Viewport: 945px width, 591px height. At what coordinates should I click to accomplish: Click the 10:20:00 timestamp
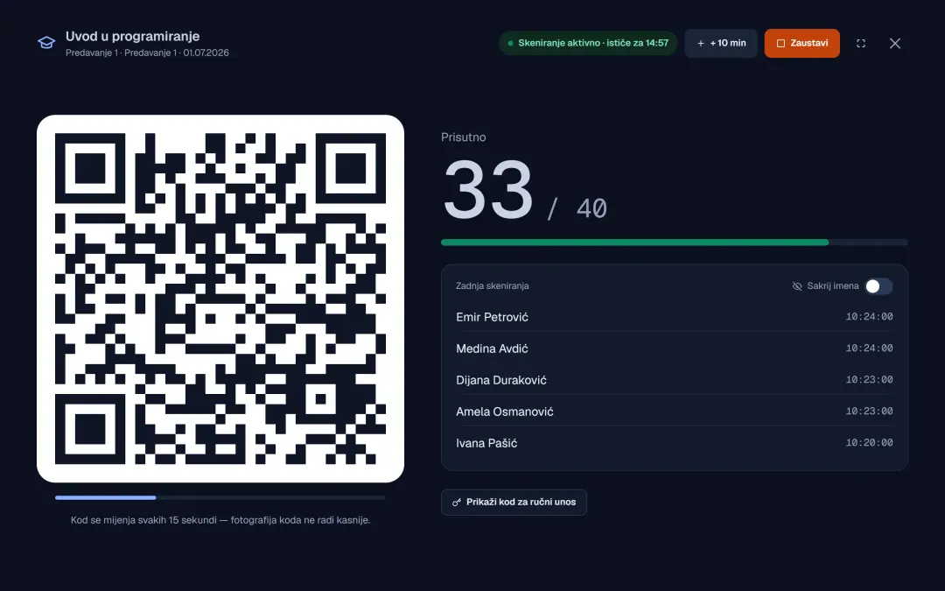click(x=869, y=443)
